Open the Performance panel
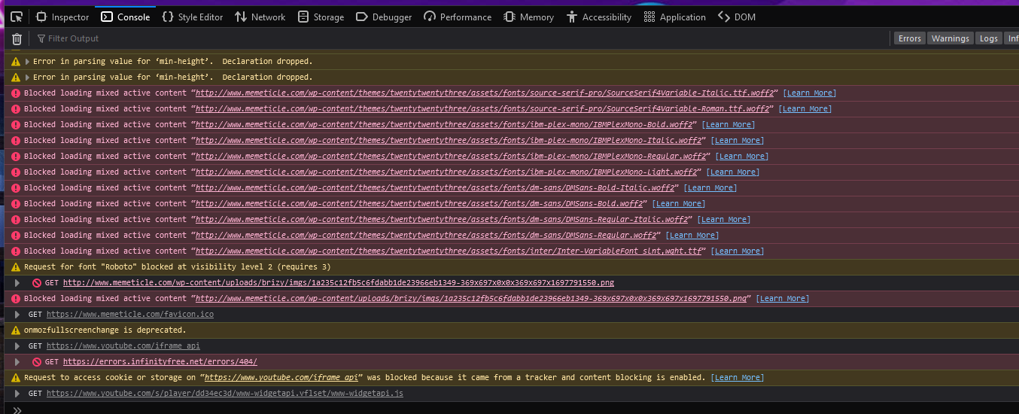 pos(458,17)
